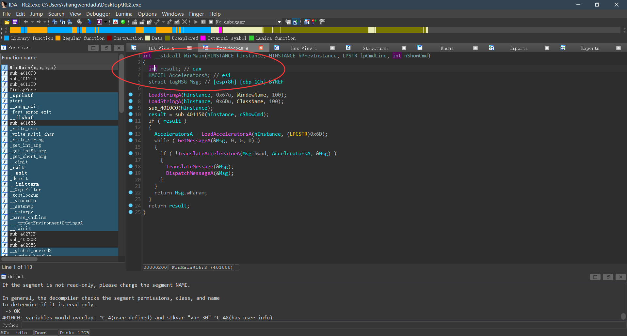Click the Hex View-1 tab icon

click(x=277, y=48)
